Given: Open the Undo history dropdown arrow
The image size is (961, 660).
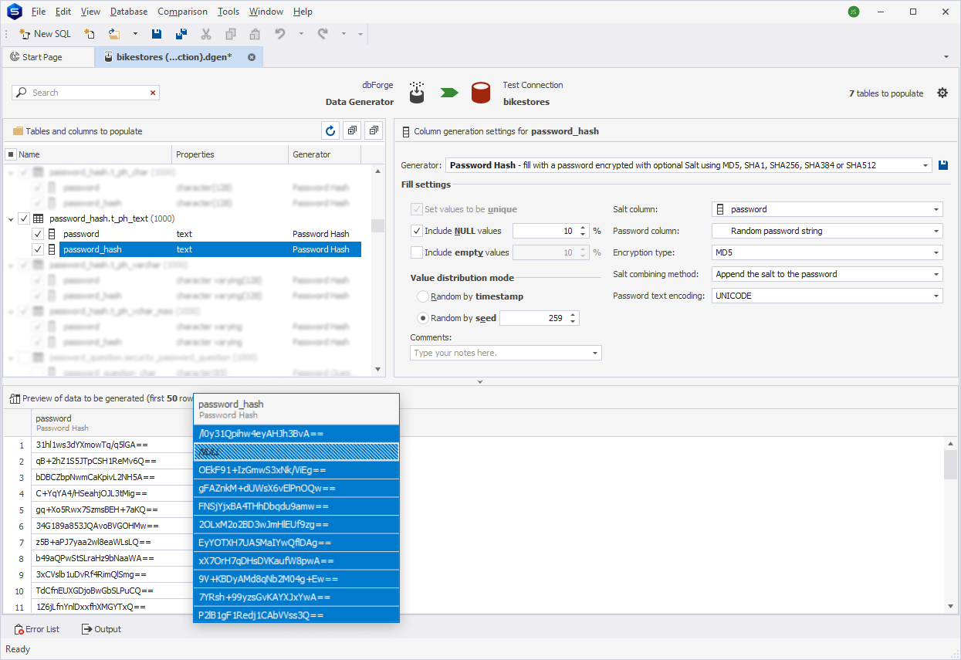Looking at the screenshot, I should pyautogui.click(x=301, y=34).
